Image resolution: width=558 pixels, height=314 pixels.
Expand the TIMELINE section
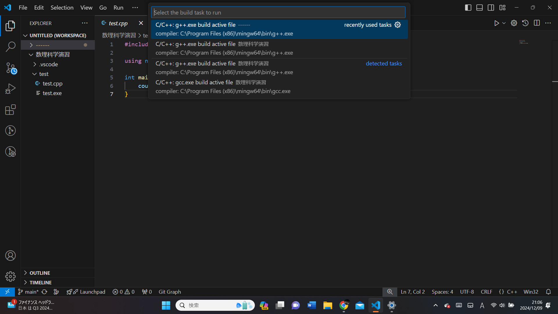(40, 282)
